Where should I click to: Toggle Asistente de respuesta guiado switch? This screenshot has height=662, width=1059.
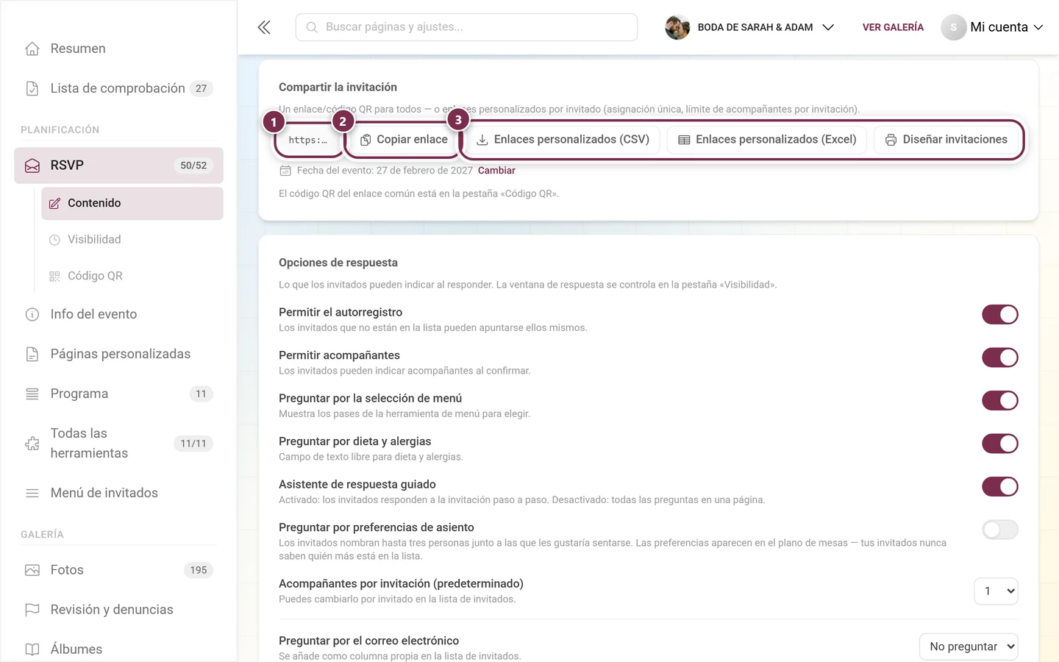click(x=1000, y=487)
